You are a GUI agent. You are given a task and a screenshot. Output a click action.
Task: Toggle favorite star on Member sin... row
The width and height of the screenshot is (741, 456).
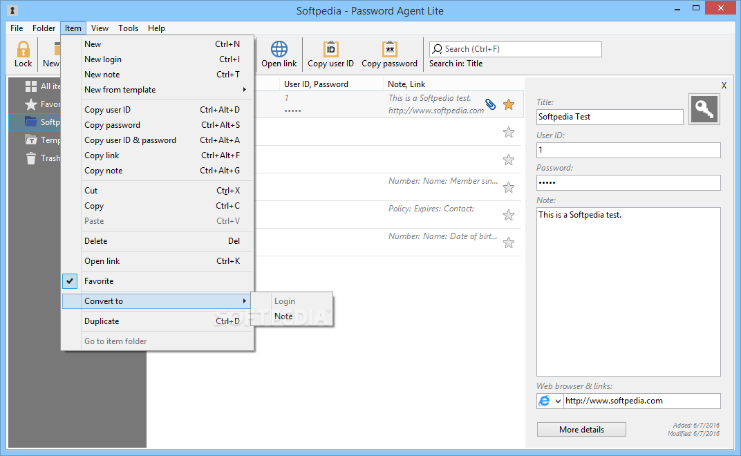(x=509, y=187)
